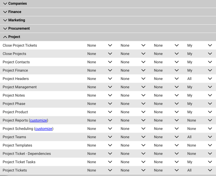The image size is (216, 176).
Task: Open first dropdown for Close Project Tickets
Action: click(100, 45)
